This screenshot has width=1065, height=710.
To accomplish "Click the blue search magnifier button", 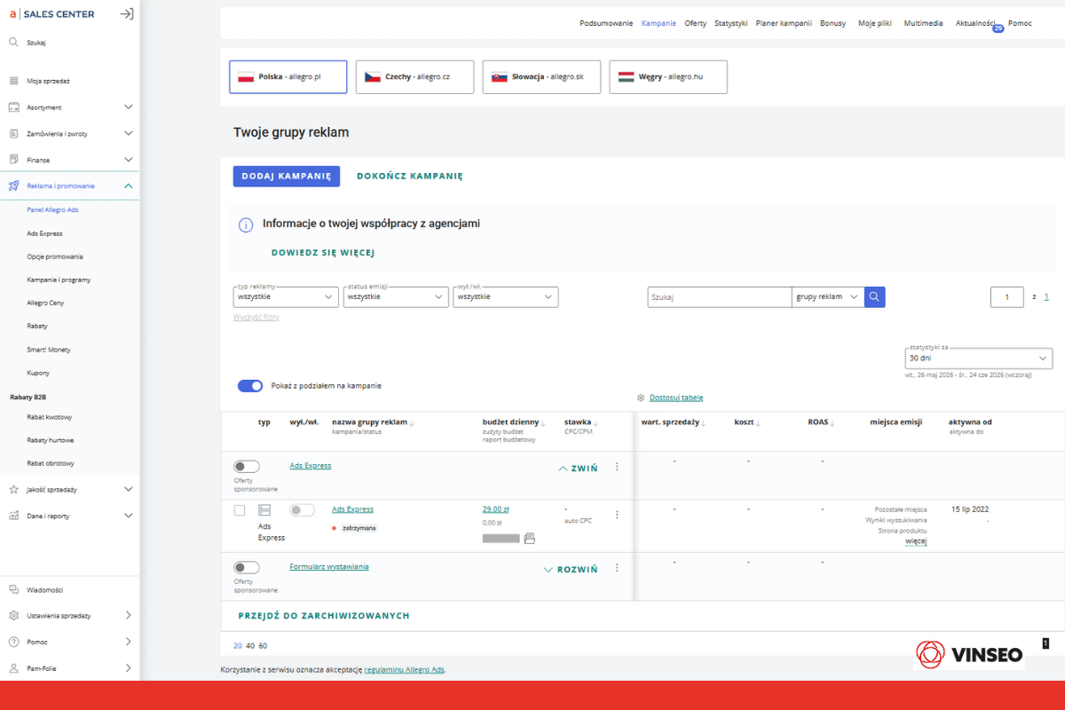I will (875, 297).
